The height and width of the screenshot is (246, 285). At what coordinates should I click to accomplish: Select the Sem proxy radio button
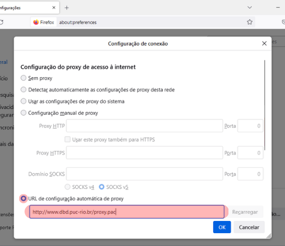(x=24, y=78)
